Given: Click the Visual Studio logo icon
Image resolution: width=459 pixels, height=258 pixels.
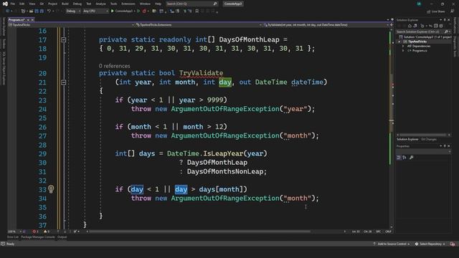Looking at the screenshot, I should click(5, 4).
